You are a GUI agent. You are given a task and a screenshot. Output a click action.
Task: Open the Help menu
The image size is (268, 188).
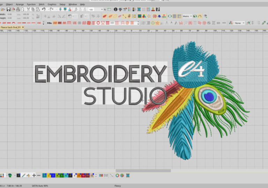(82, 4)
